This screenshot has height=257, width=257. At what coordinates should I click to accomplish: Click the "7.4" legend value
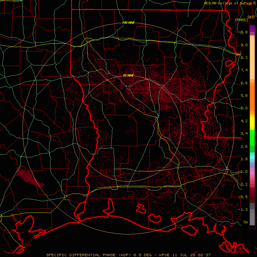(x=244, y=70)
